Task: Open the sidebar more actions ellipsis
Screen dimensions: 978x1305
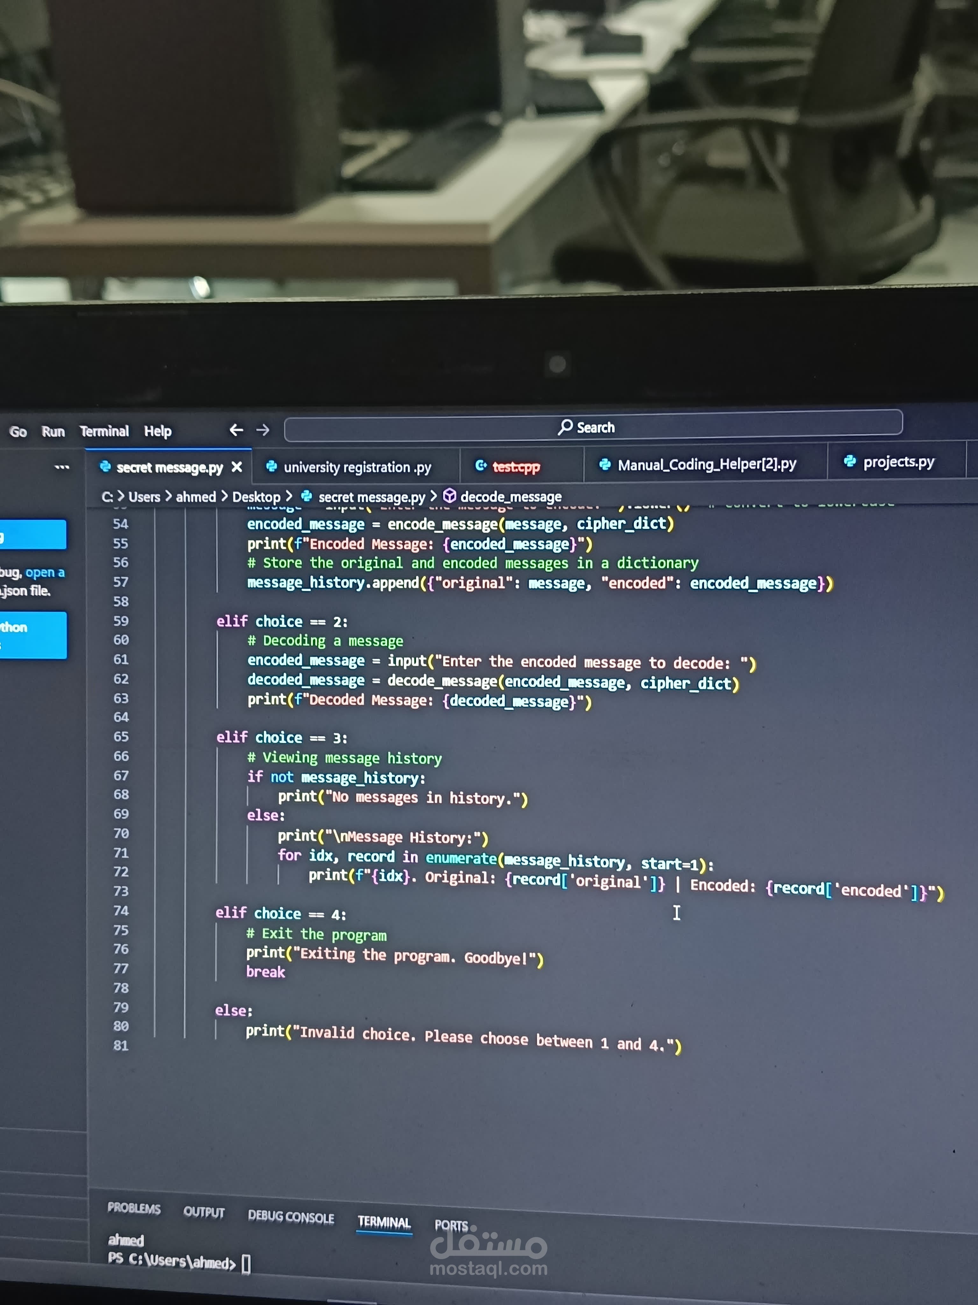Action: pyautogui.click(x=62, y=467)
